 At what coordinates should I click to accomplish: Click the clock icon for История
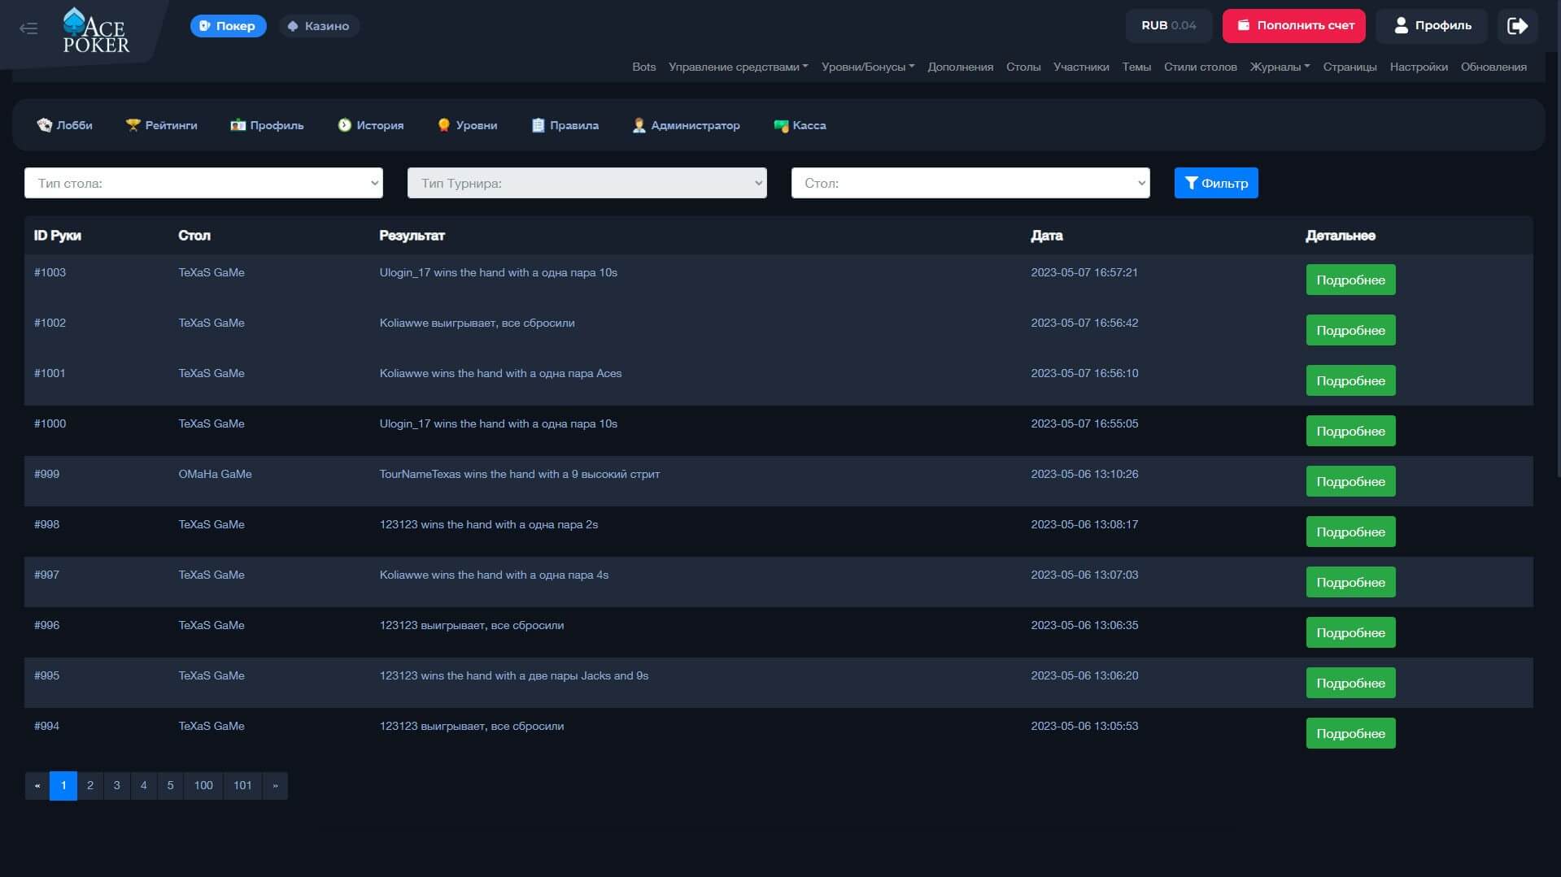pos(344,125)
